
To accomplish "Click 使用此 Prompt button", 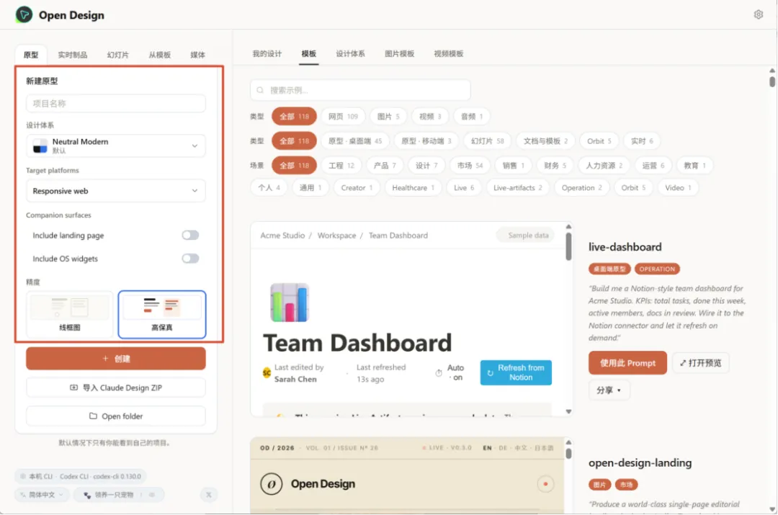I will click(x=627, y=363).
